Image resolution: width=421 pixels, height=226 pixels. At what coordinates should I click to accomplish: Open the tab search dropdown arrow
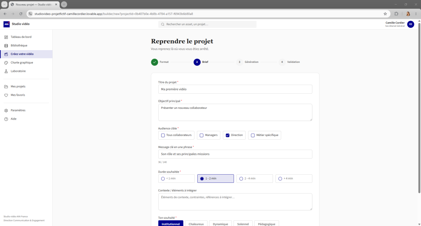(5, 5)
